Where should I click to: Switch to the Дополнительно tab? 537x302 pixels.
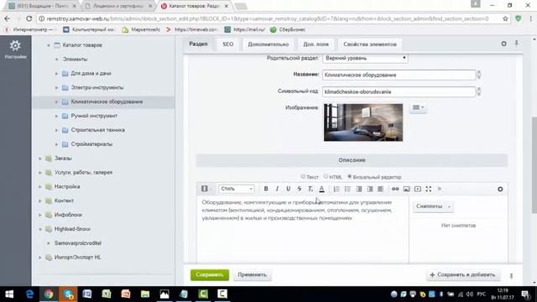coord(268,44)
